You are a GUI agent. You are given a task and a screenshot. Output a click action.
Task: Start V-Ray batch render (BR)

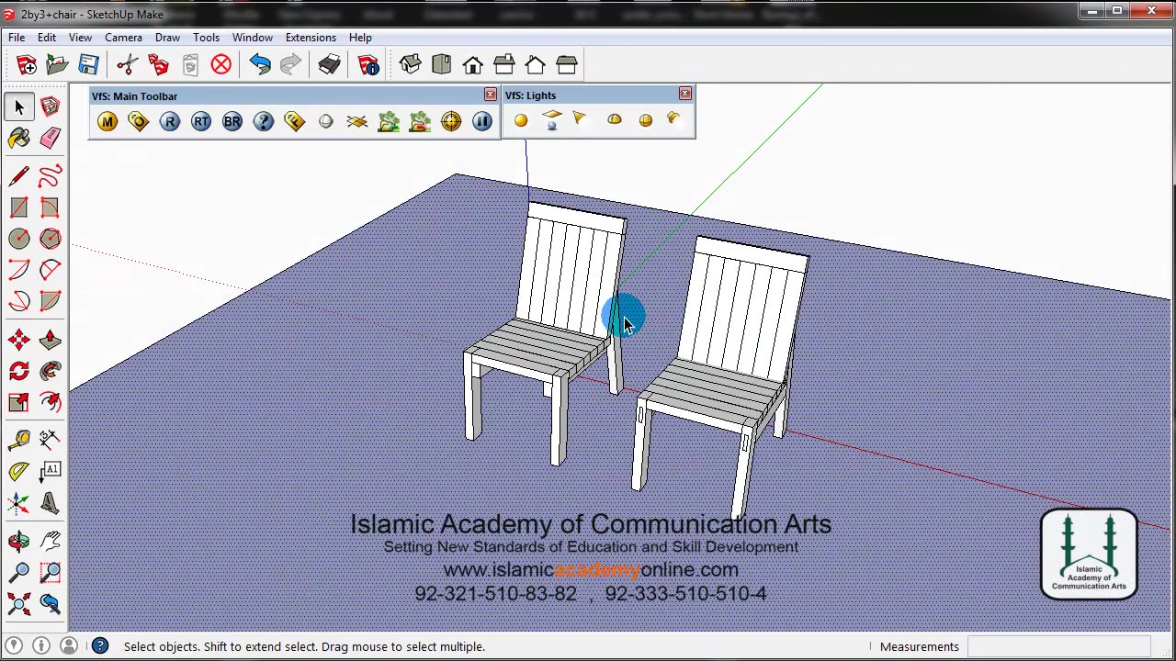[232, 121]
